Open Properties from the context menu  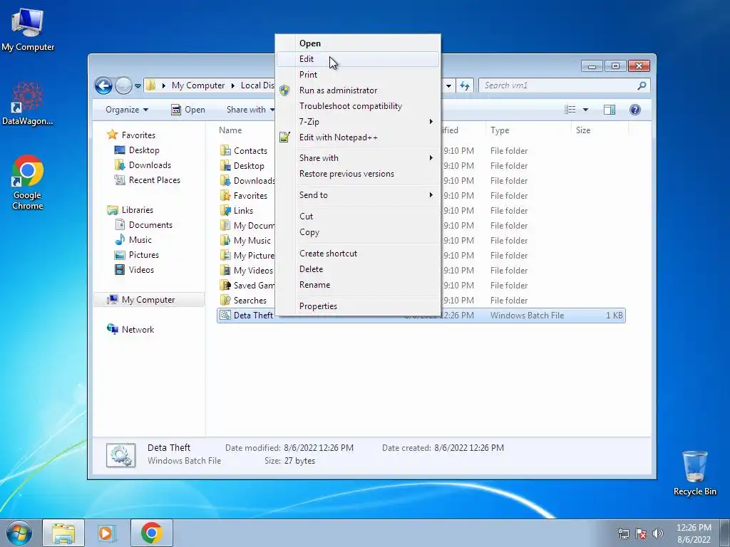pos(358,306)
